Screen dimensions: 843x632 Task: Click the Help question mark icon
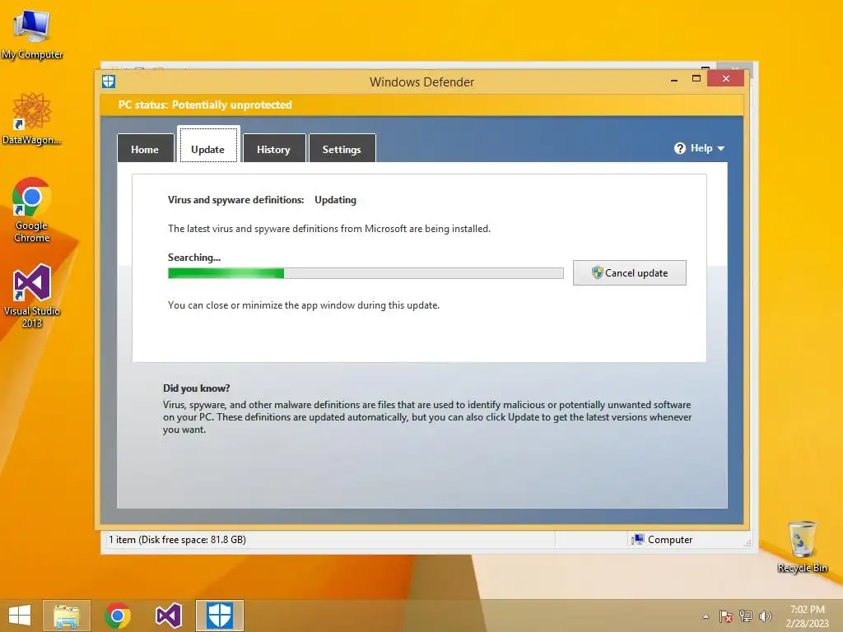(x=680, y=148)
